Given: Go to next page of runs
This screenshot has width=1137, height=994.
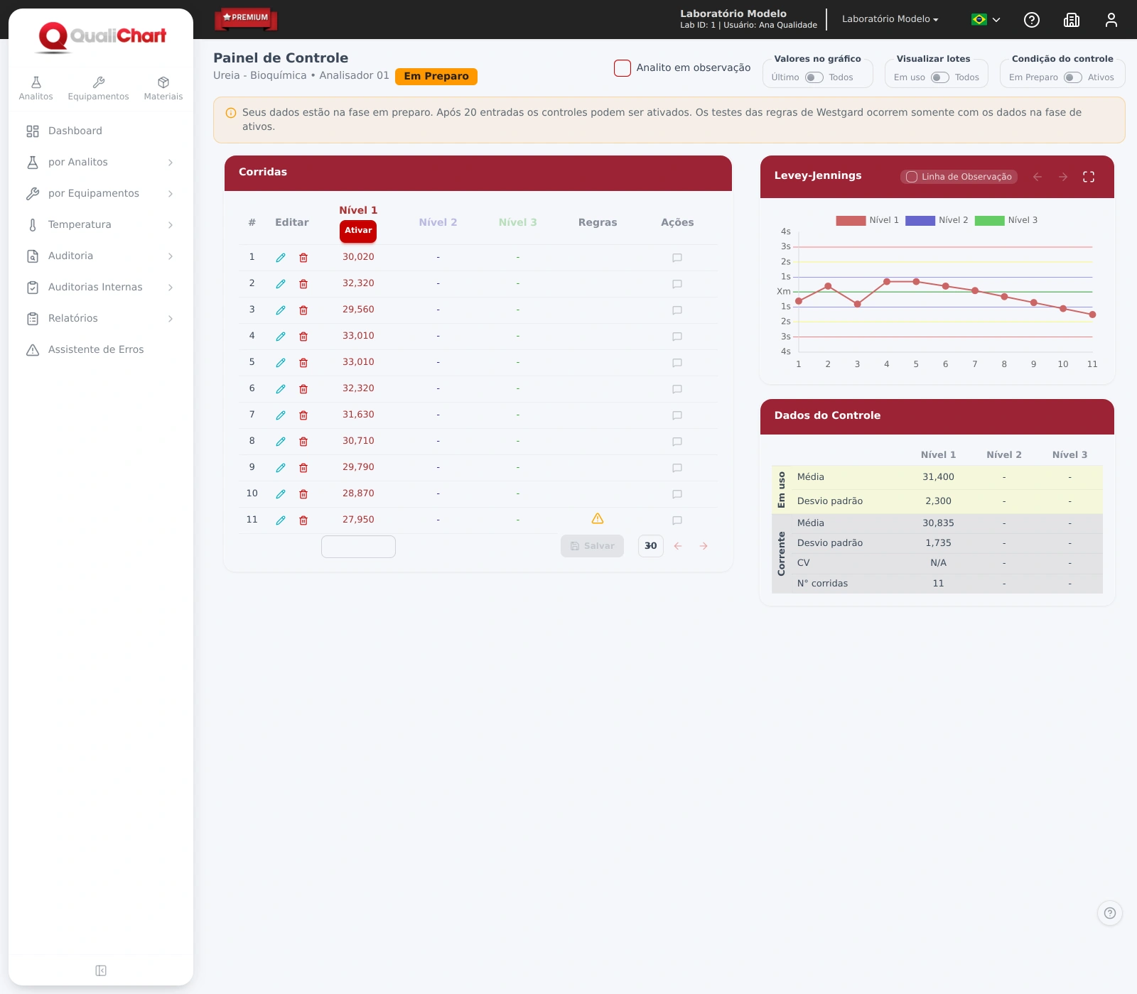Looking at the screenshot, I should coord(704,546).
